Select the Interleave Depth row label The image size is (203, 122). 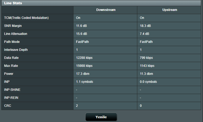16,50
